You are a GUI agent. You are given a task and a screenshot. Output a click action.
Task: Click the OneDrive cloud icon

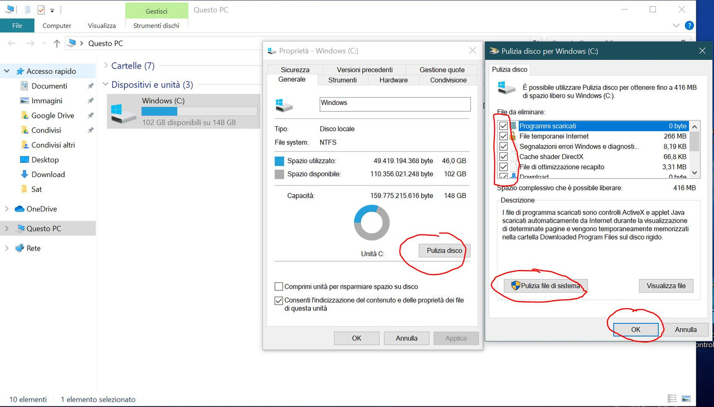tap(20, 209)
